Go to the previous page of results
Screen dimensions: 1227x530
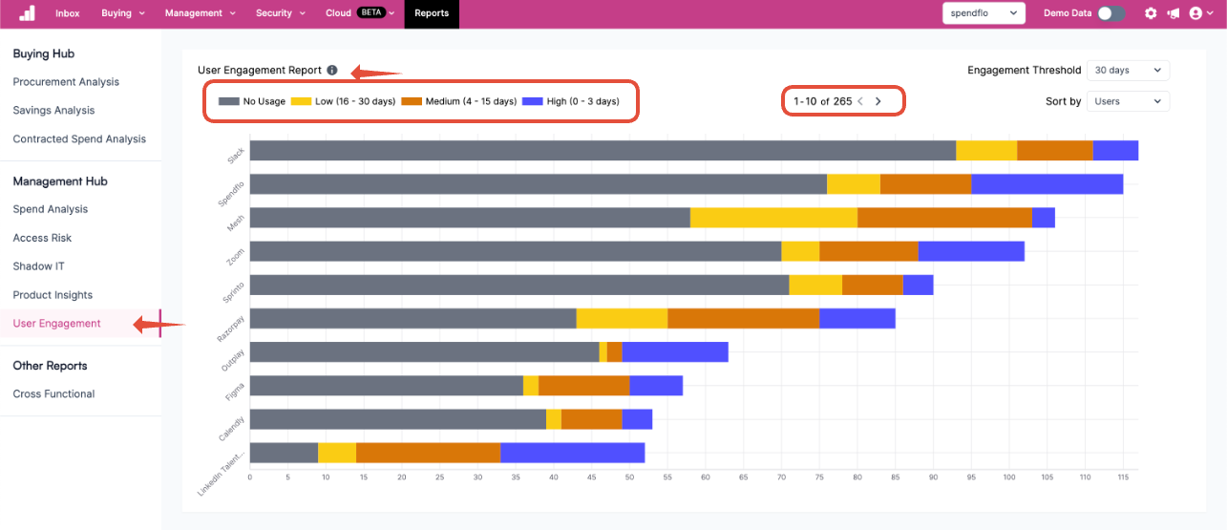(x=860, y=101)
